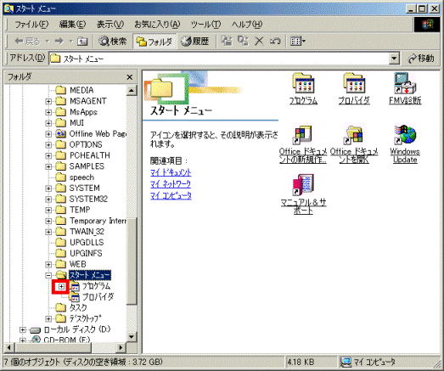Viewport: 444px width, 371px height.
Task: Click the address bar field showing スタート メニュー
Action: [x=219, y=59]
